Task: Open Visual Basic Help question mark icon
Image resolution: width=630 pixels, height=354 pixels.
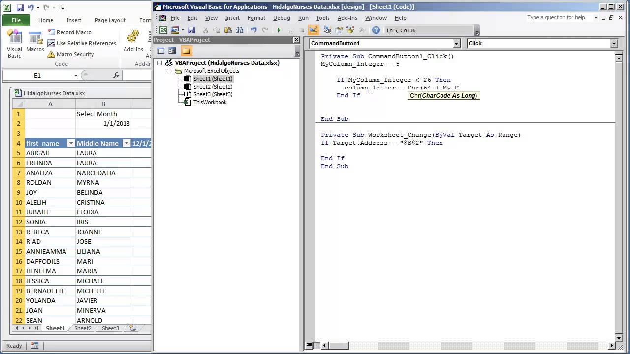Action: pos(376,30)
